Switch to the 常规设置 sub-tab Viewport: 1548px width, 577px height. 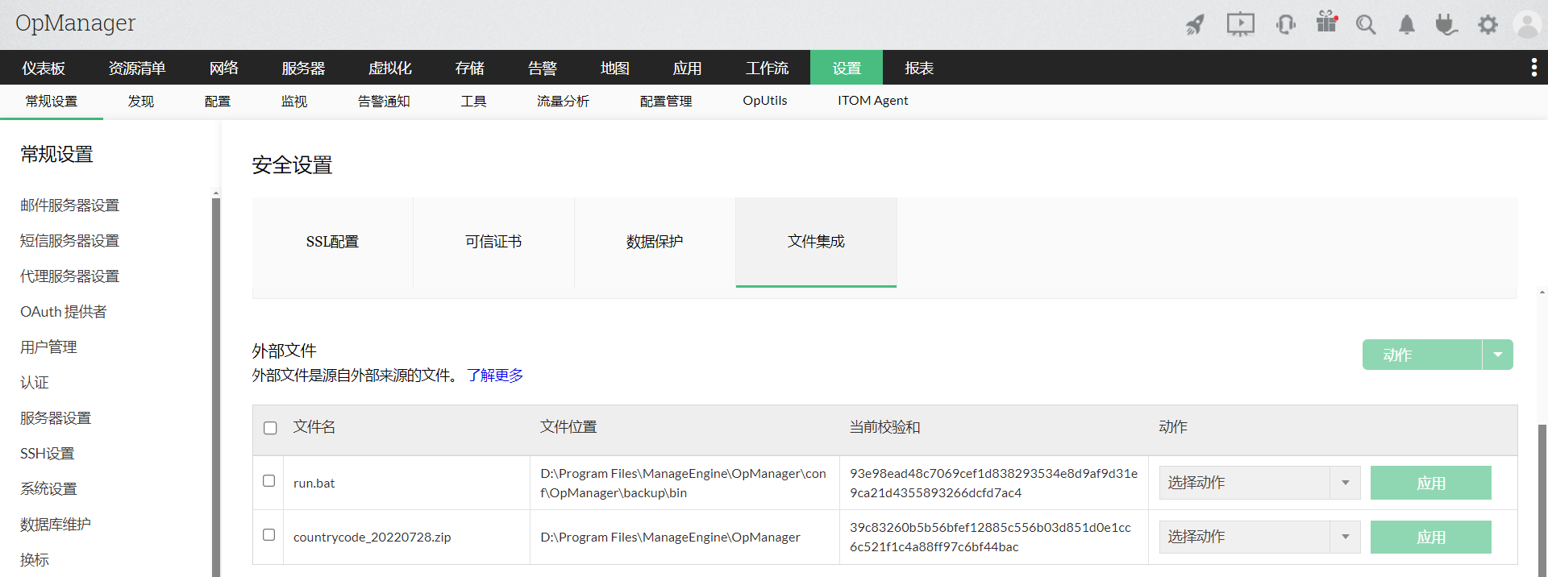(x=52, y=102)
